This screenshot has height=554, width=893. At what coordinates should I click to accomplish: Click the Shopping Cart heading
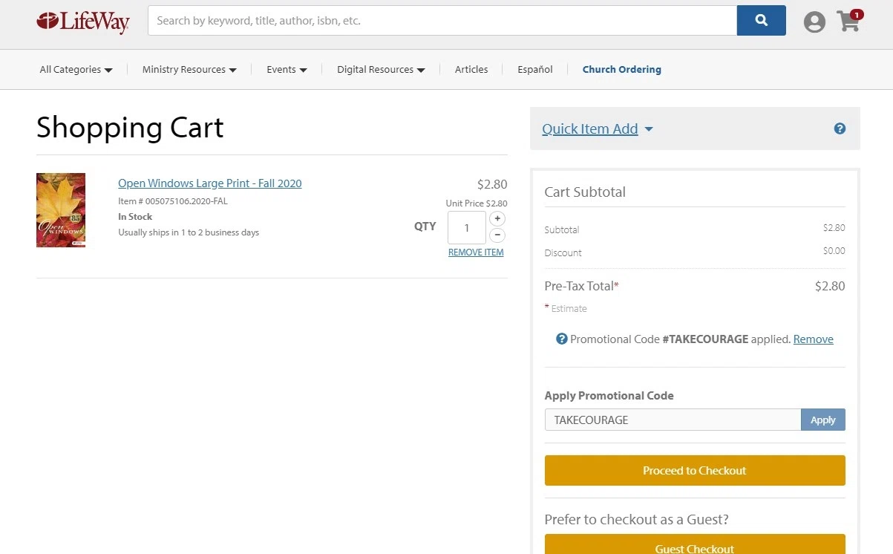pyautogui.click(x=130, y=128)
